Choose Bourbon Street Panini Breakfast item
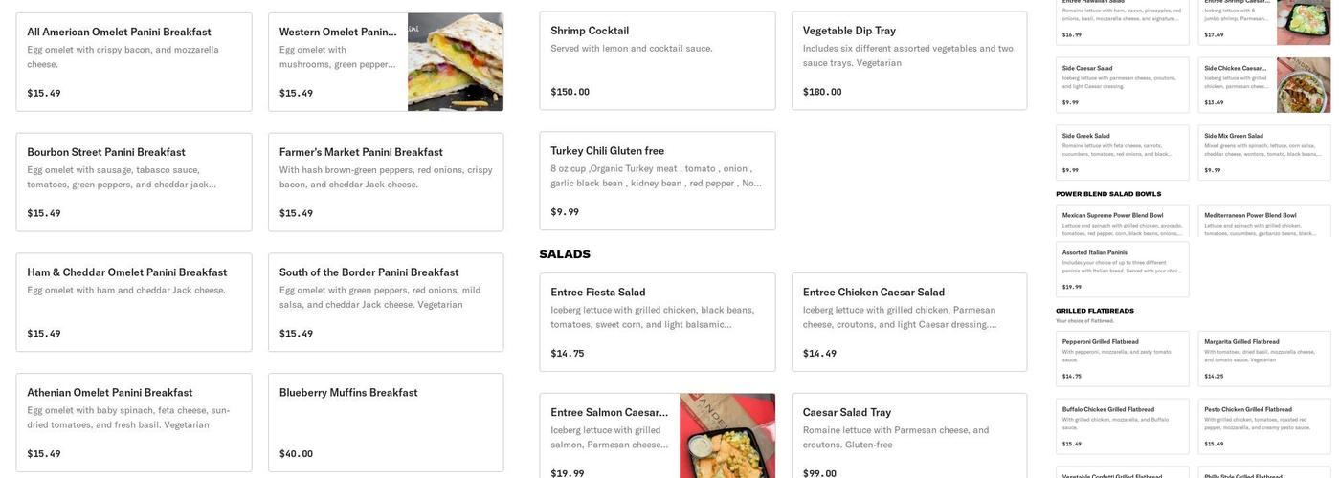The width and height of the screenshot is (1340, 478). point(134,182)
